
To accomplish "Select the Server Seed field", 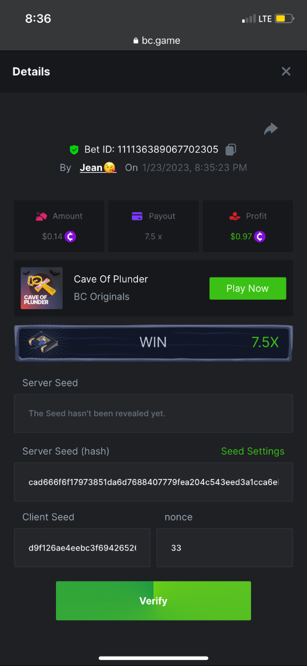I will pos(153,413).
